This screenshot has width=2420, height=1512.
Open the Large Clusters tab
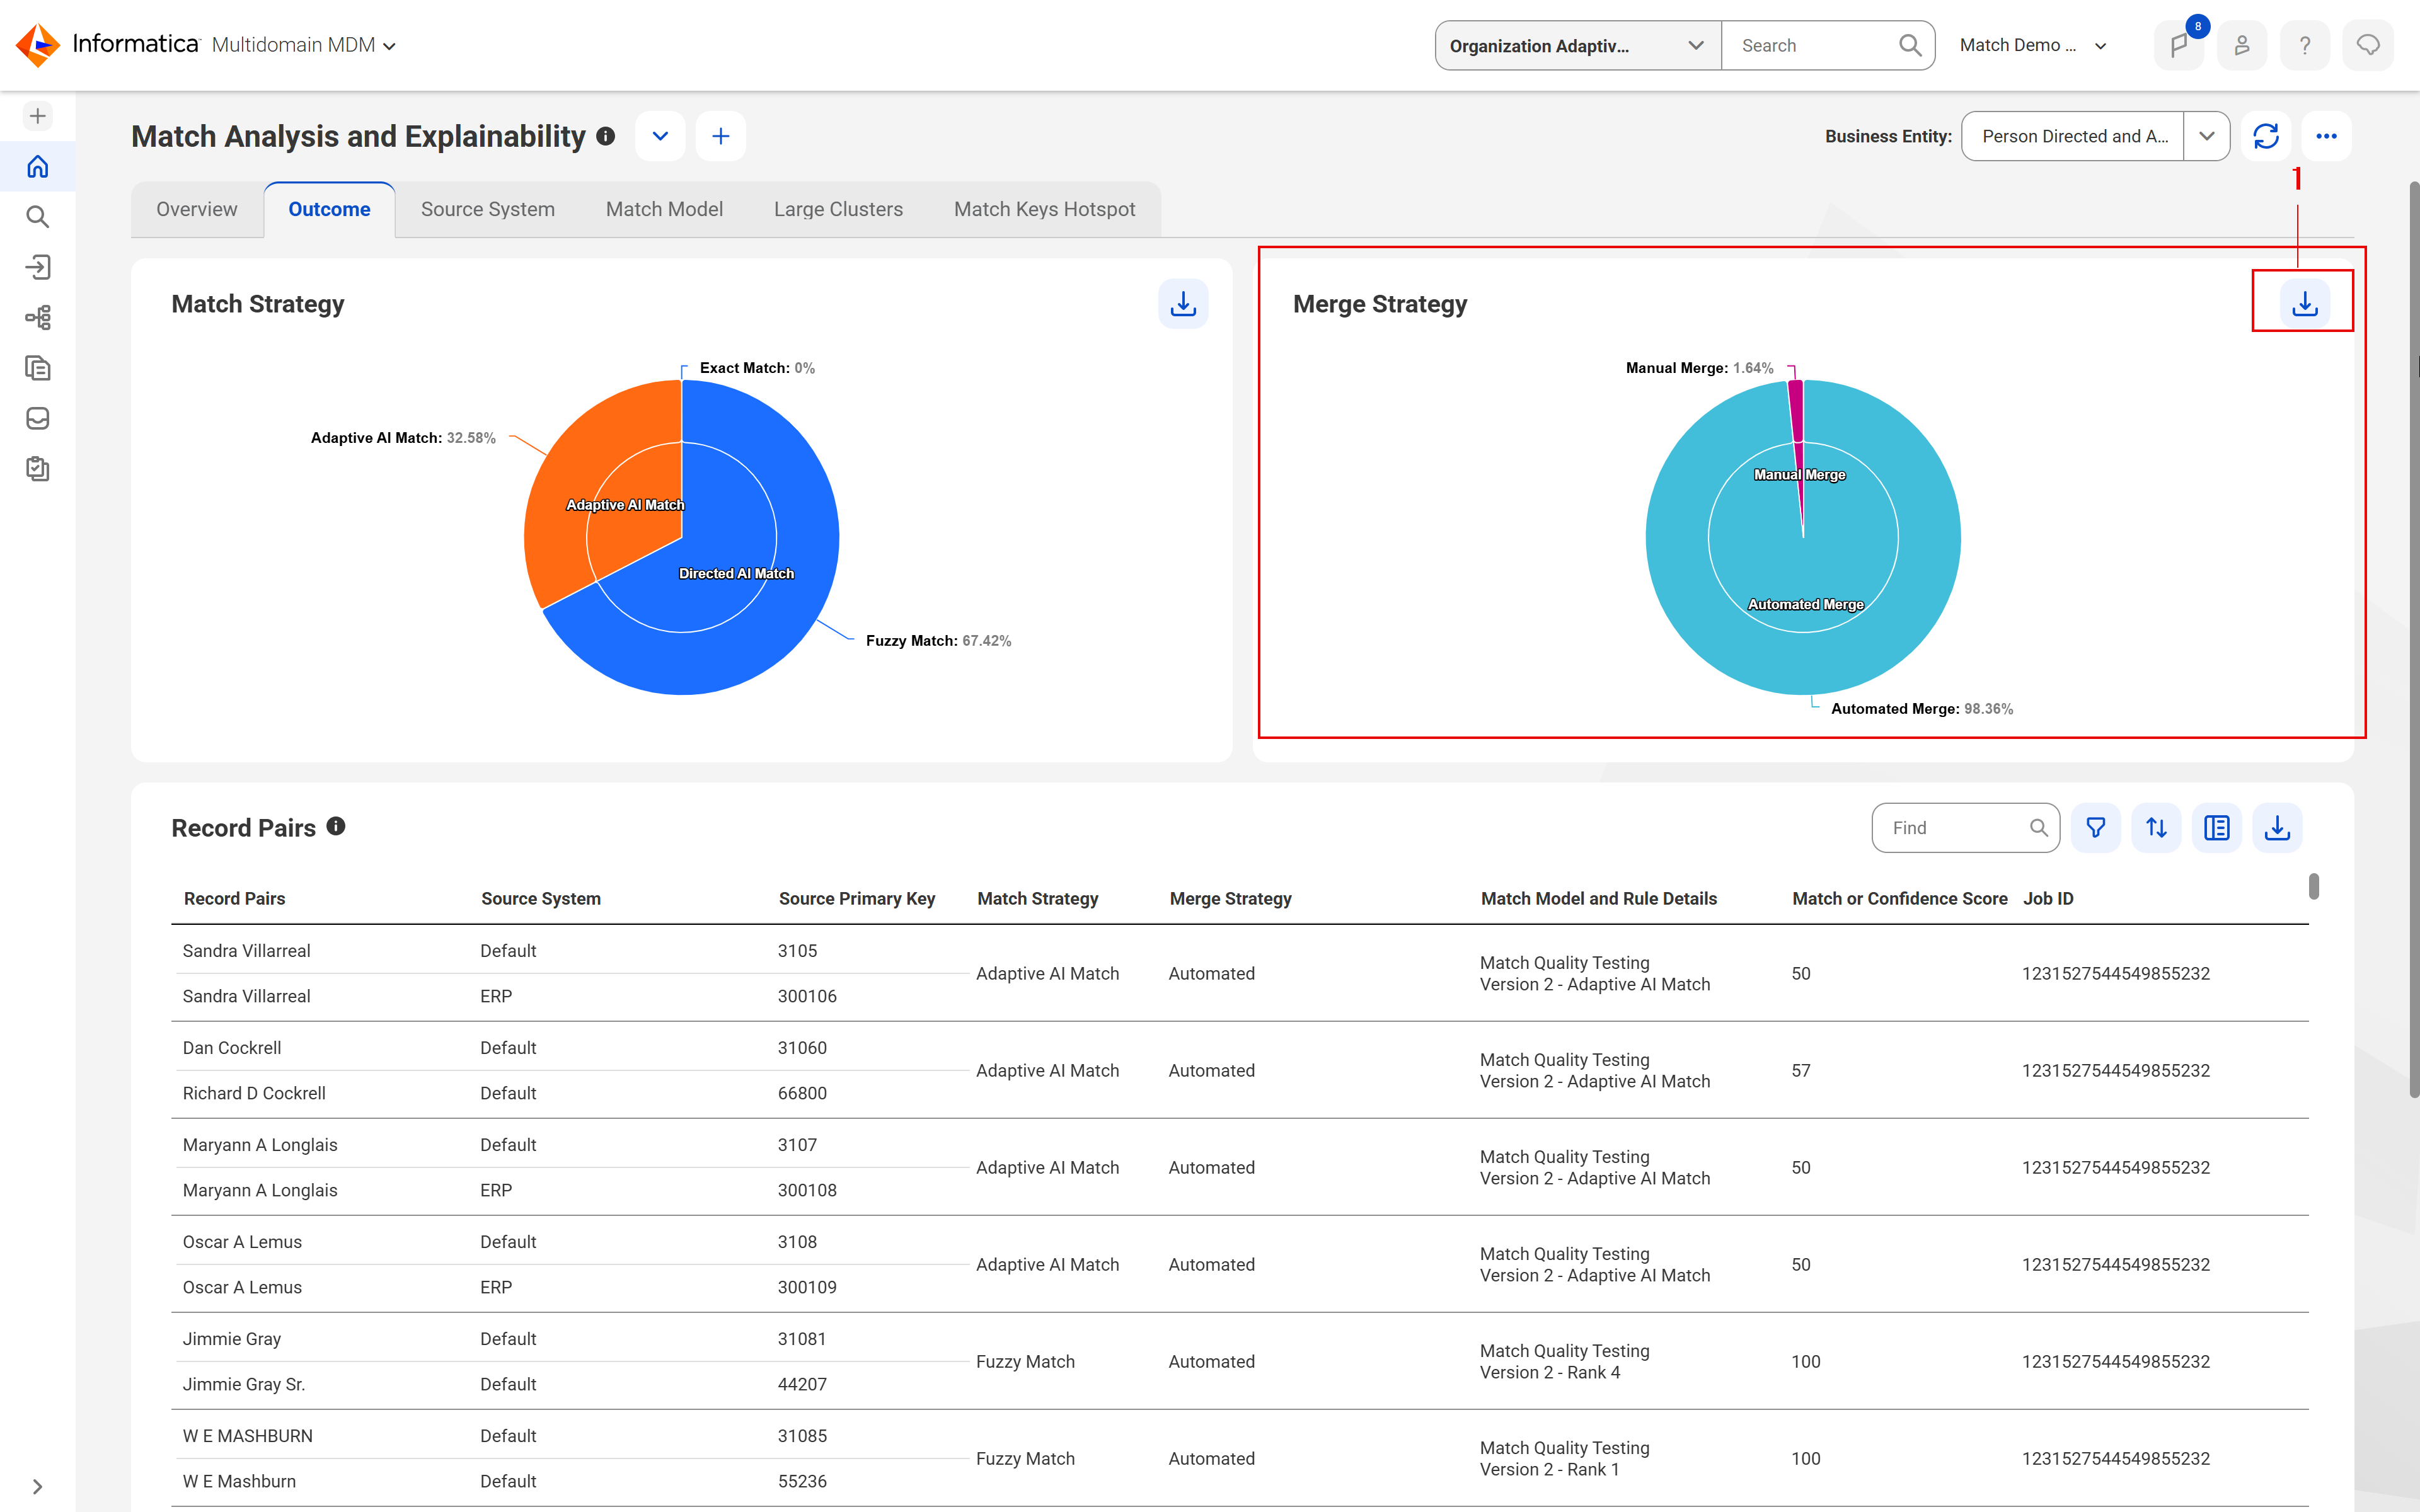pyautogui.click(x=838, y=209)
